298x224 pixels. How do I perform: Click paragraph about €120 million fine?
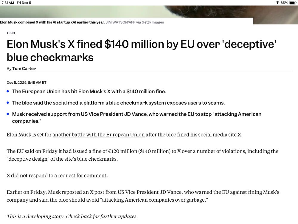point(142,155)
